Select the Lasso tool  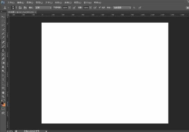pyautogui.click(x=3, y=25)
